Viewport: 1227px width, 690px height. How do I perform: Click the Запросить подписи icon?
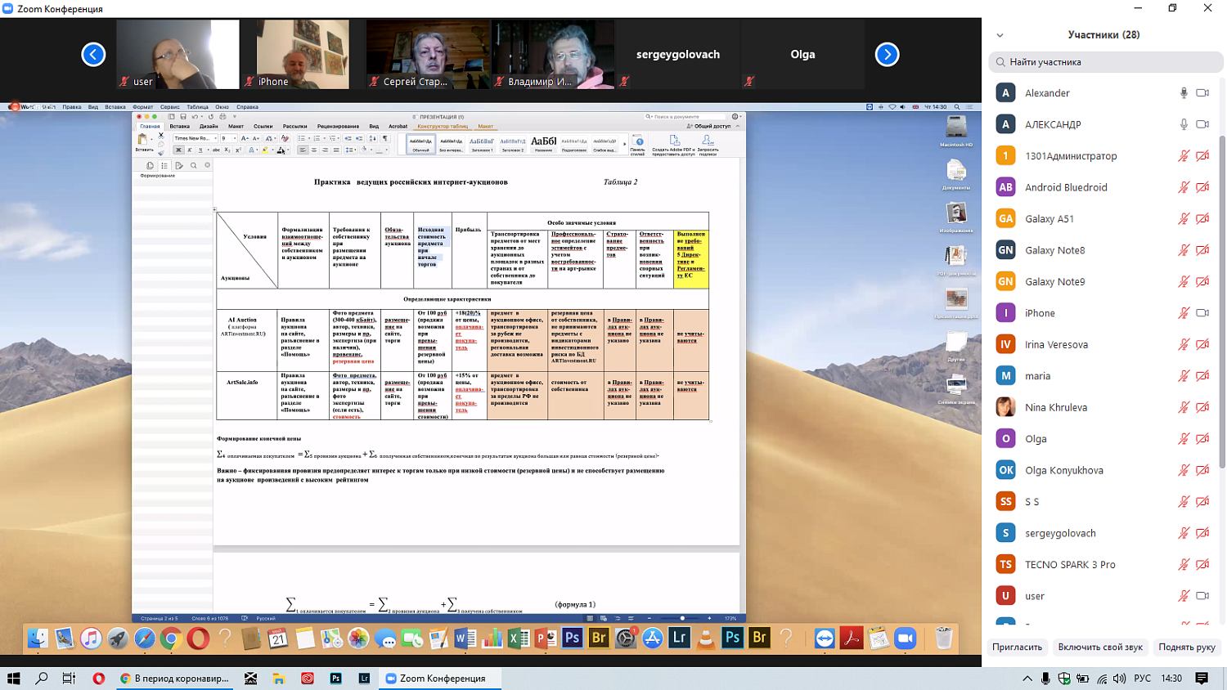708,145
